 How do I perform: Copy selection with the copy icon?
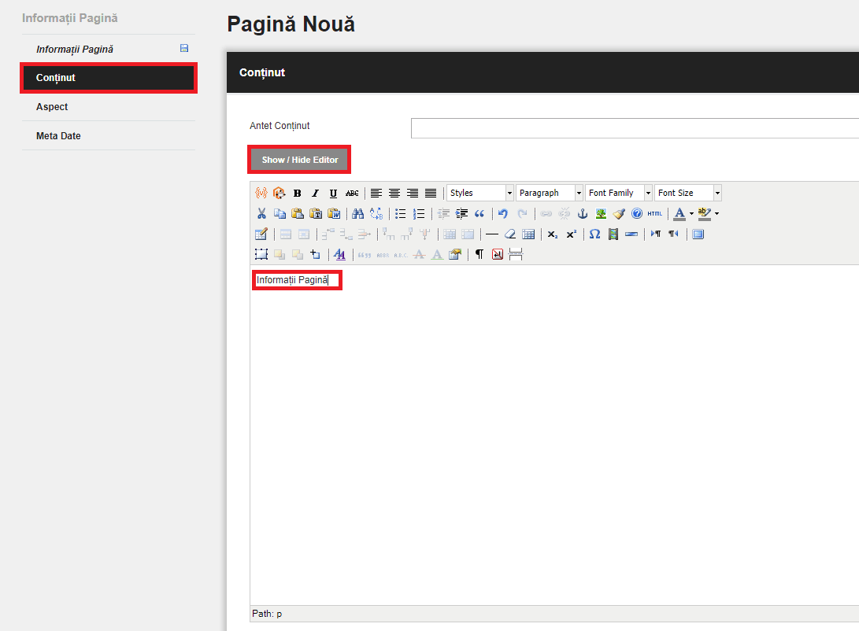[x=280, y=213]
